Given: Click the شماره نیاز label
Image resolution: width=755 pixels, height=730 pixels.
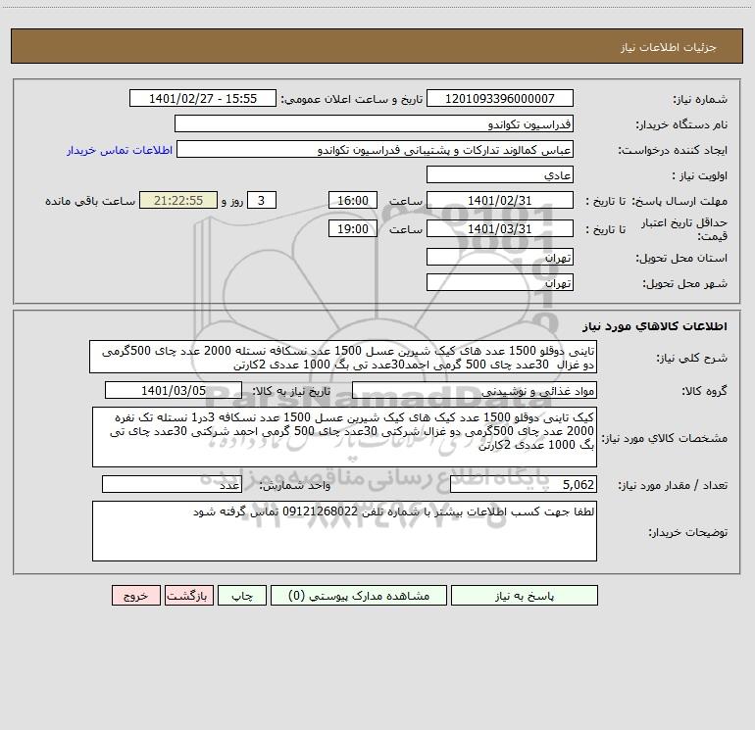Looking at the screenshot, I should [x=700, y=100].
